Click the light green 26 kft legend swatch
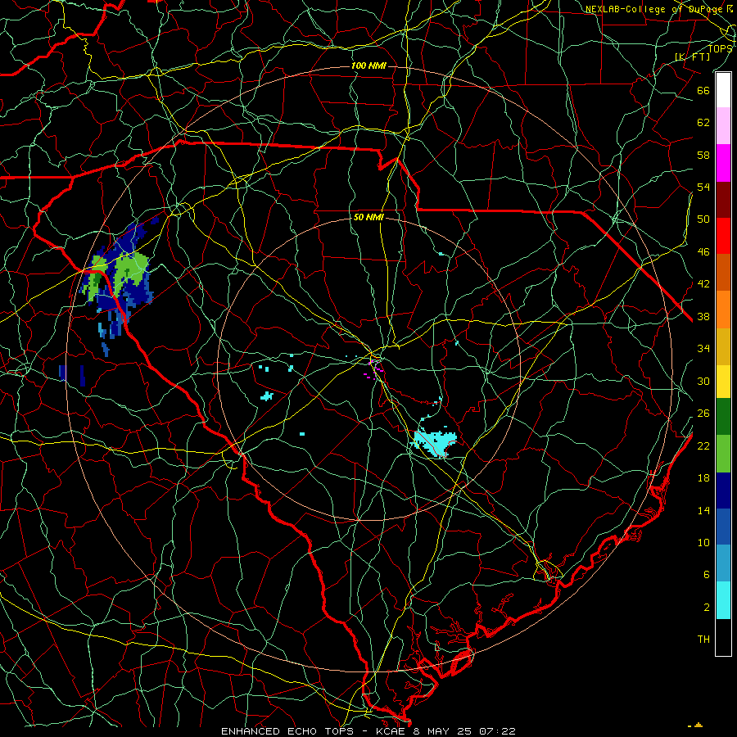 pyautogui.click(x=723, y=454)
